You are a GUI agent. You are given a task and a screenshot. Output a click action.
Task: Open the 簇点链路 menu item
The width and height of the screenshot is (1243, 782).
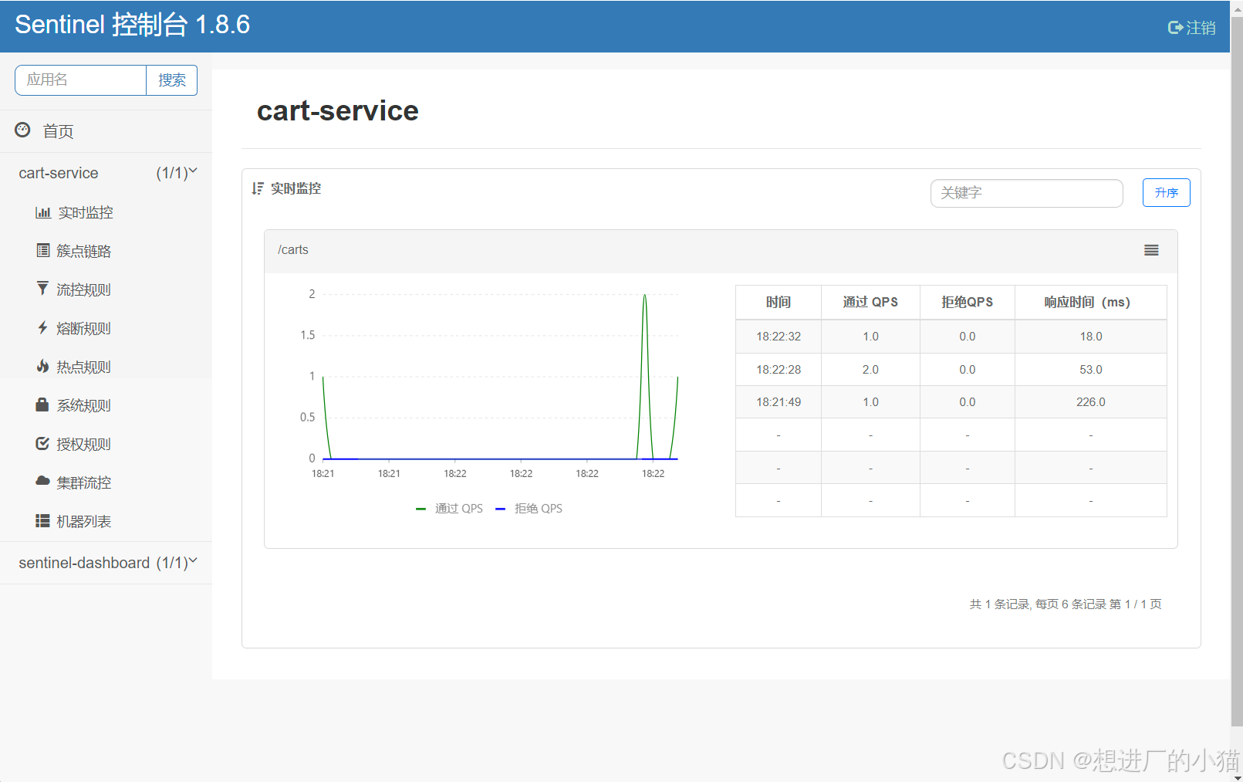tap(84, 251)
